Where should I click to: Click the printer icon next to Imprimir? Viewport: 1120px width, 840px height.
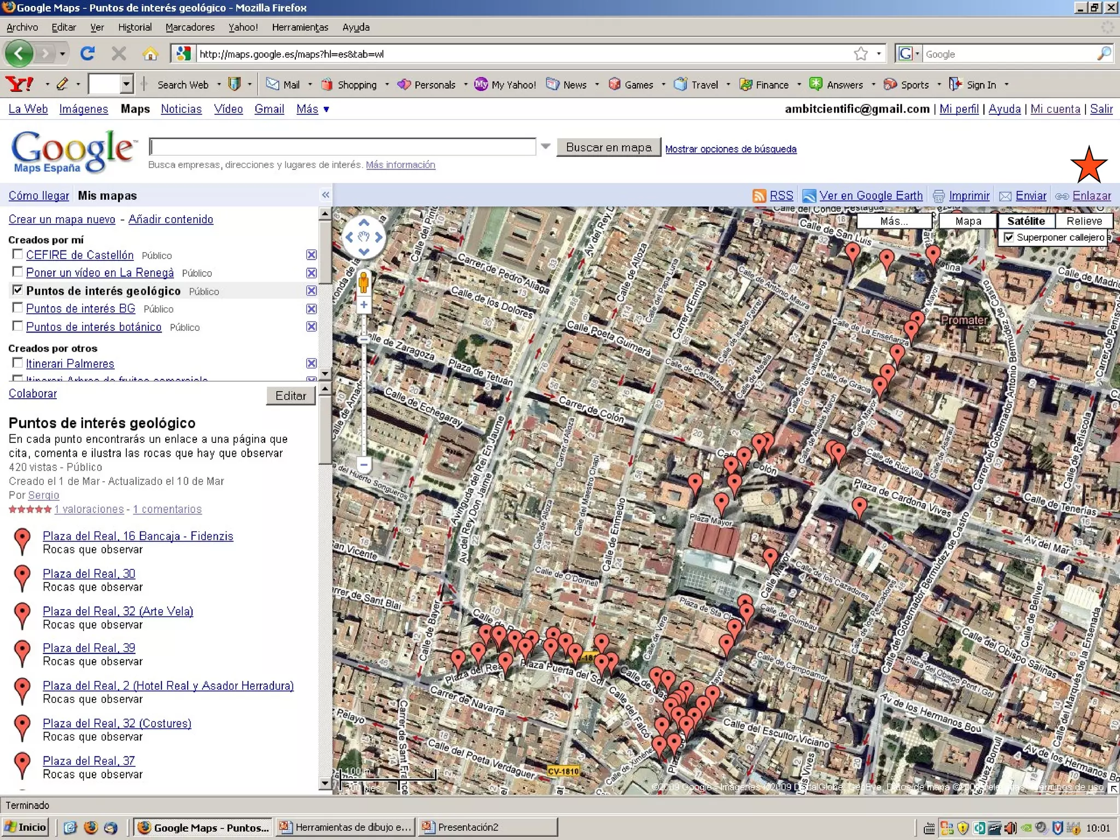[939, 196]
